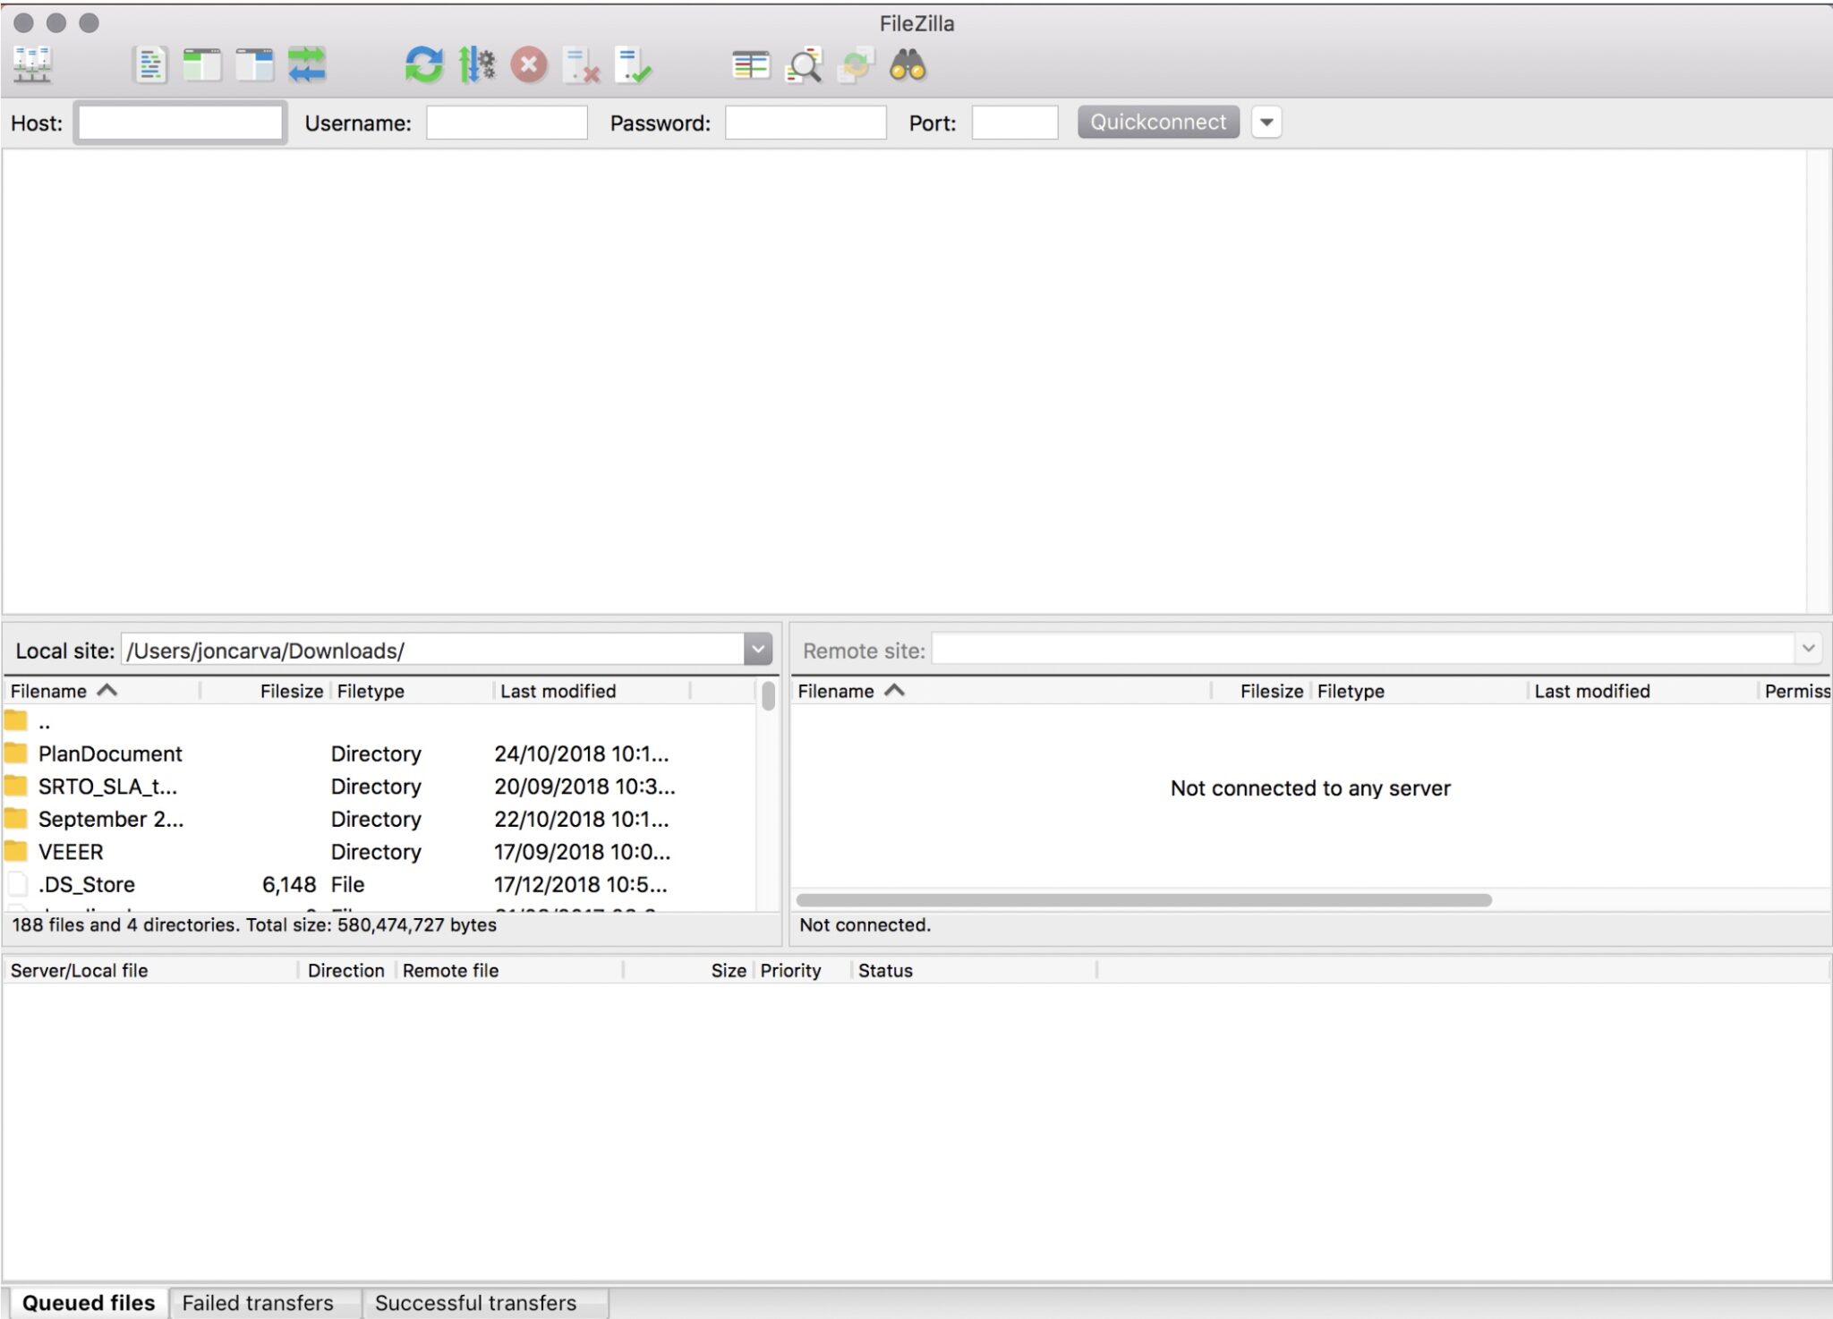Click Size column header in queue

(689, 970)
